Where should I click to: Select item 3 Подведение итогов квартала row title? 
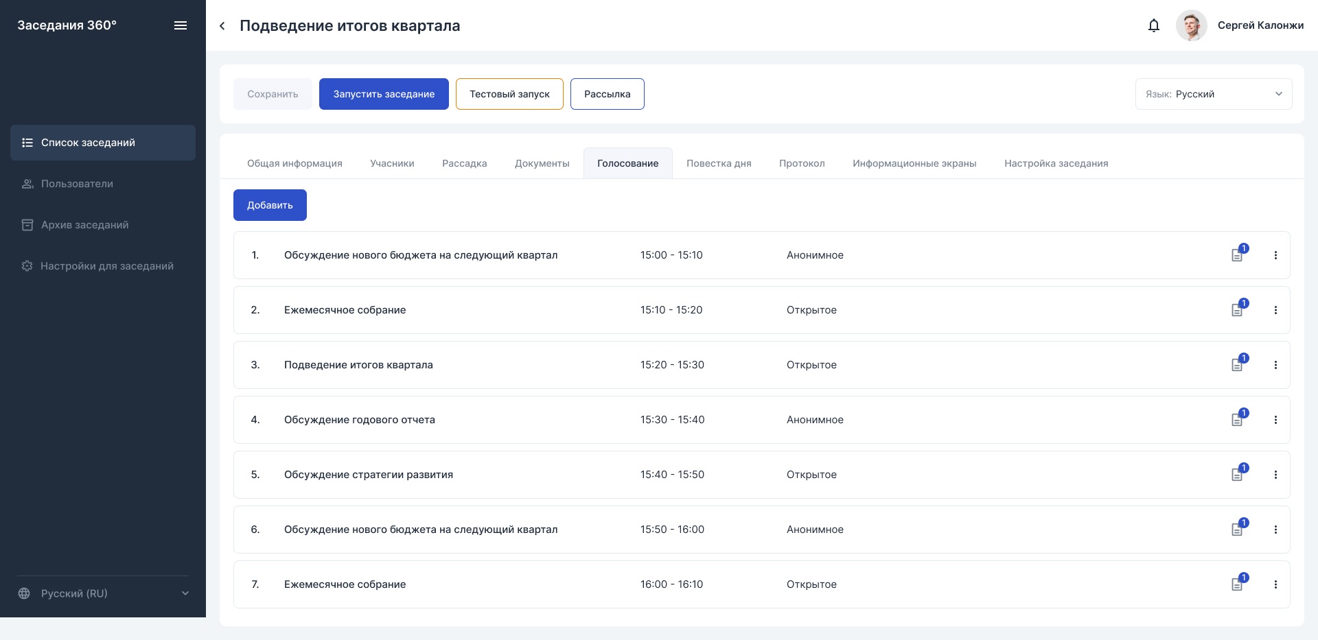[x=358, y=365]
